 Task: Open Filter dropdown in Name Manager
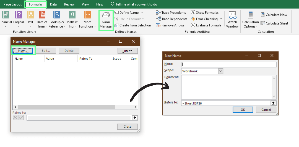[128, 51]
